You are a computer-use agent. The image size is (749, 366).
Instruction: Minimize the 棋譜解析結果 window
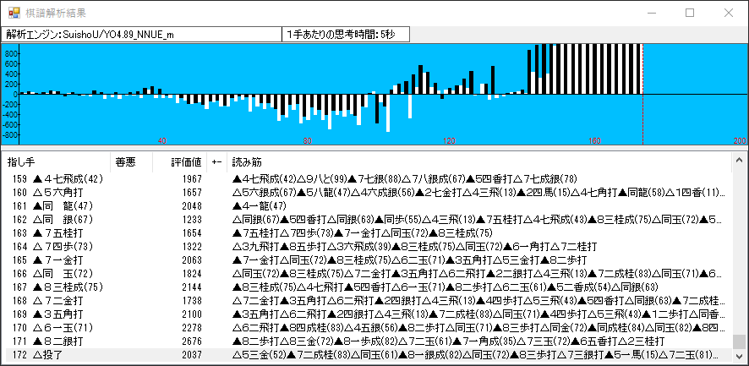(651, 13)
